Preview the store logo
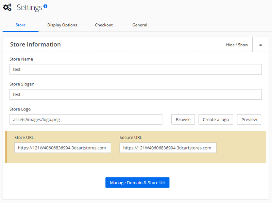 [249, 120]
